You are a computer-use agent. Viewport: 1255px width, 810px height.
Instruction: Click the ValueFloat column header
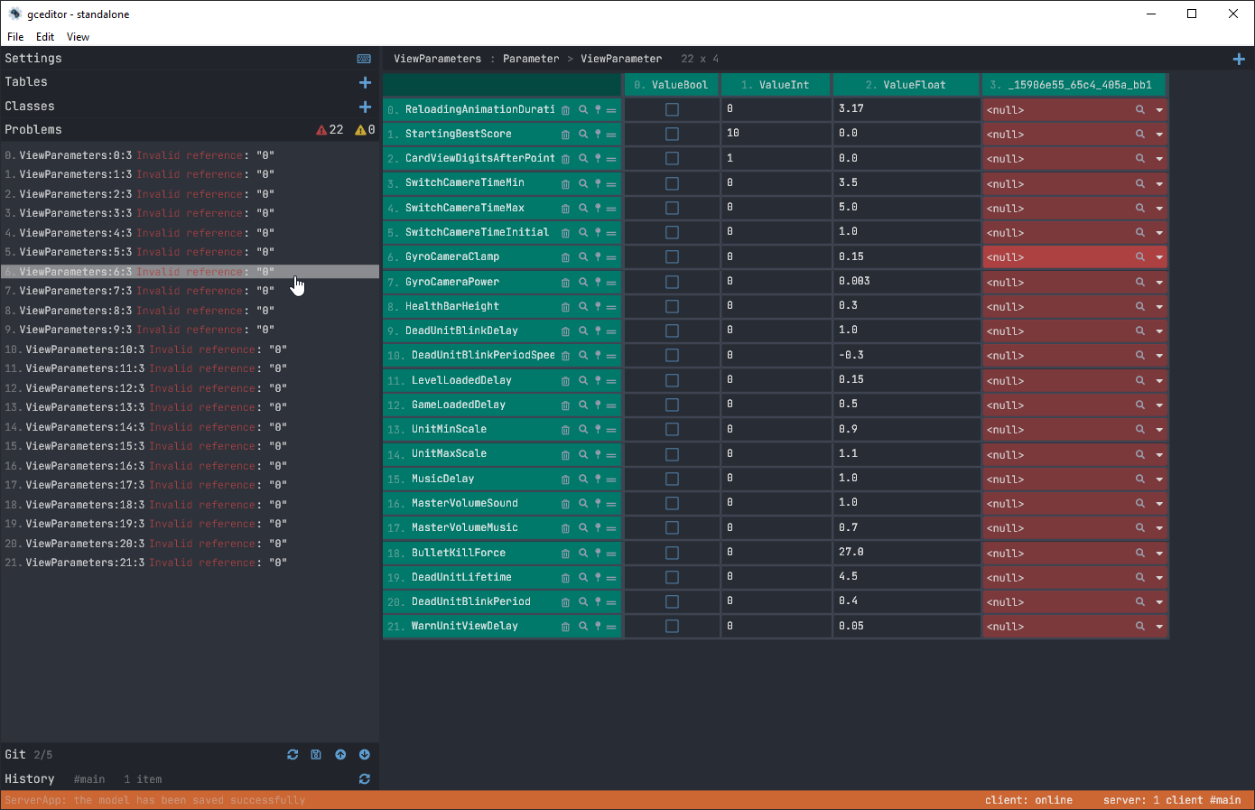[x=906, y=85]
